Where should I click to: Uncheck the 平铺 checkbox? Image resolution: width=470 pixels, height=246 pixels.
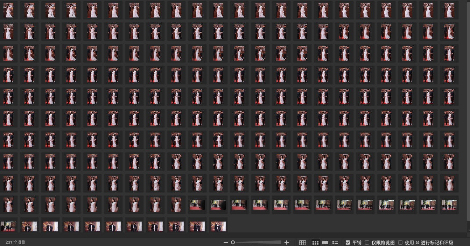(x=348, y=243)
